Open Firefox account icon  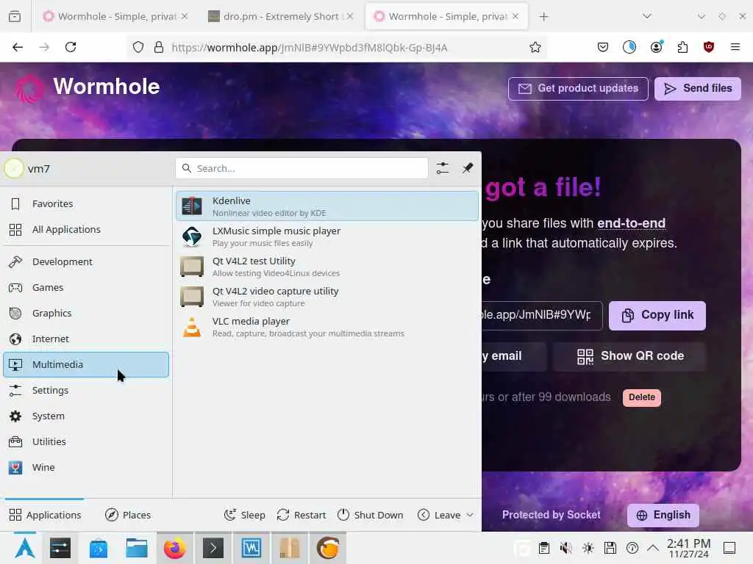[x=656, y=47]
